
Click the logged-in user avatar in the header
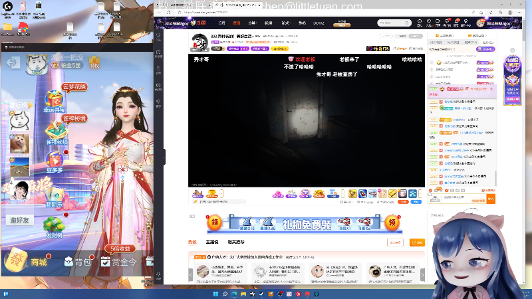coord(480,23)
